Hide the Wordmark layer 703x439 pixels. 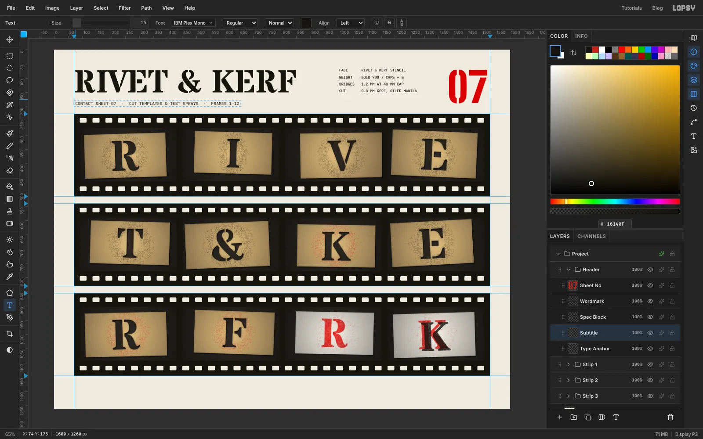pos(650,301)
